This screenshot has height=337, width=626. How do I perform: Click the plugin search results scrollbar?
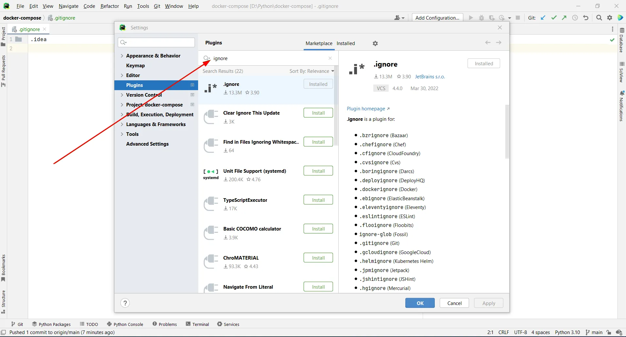336,105
